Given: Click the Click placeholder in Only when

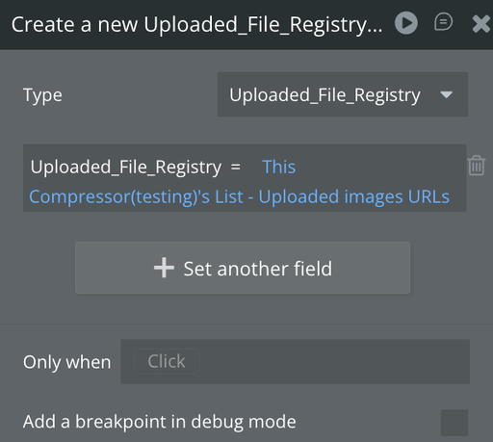Looking at the screenshot, I should pyautogui.click(x=167, y=361).
